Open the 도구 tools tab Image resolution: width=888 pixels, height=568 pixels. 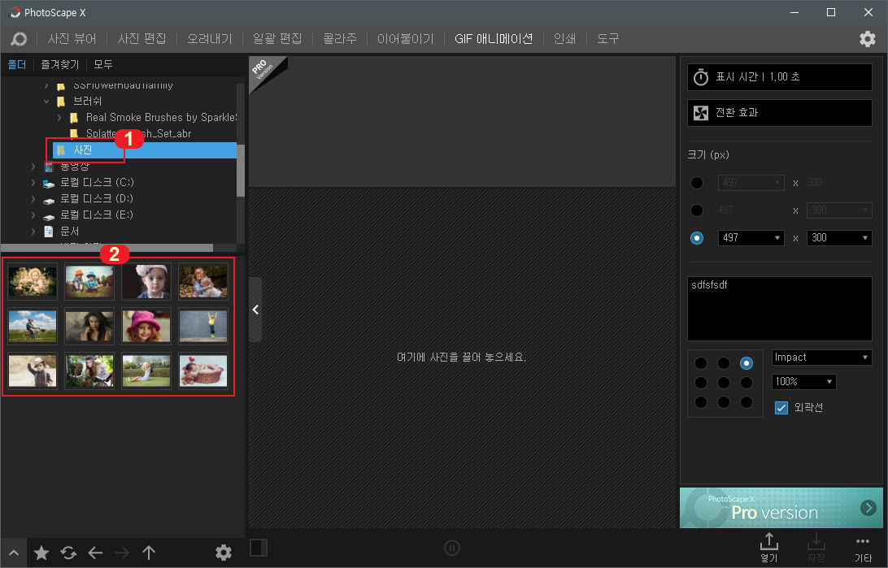(x=607, y=38)
